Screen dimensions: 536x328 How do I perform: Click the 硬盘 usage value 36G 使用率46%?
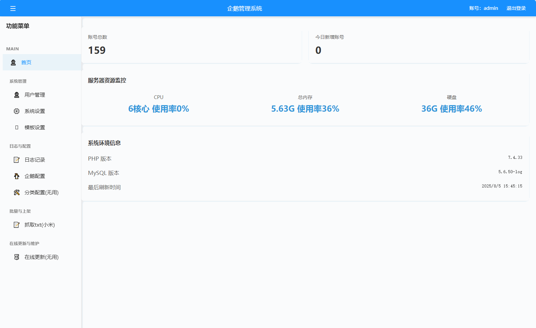(451, 109)
